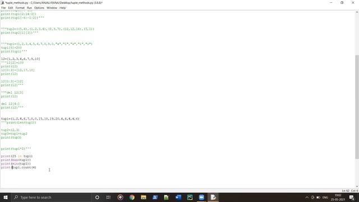Viewport: 359px width, 202px height.
Task: Click the line print(25 in tup1)
Action: click(x=17, y=156)
